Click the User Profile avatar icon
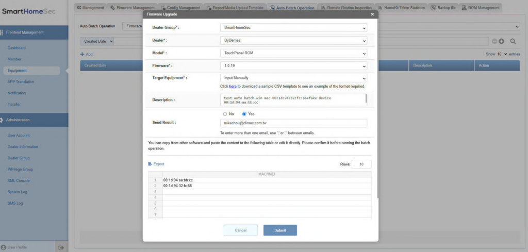 tap(4, 247)
